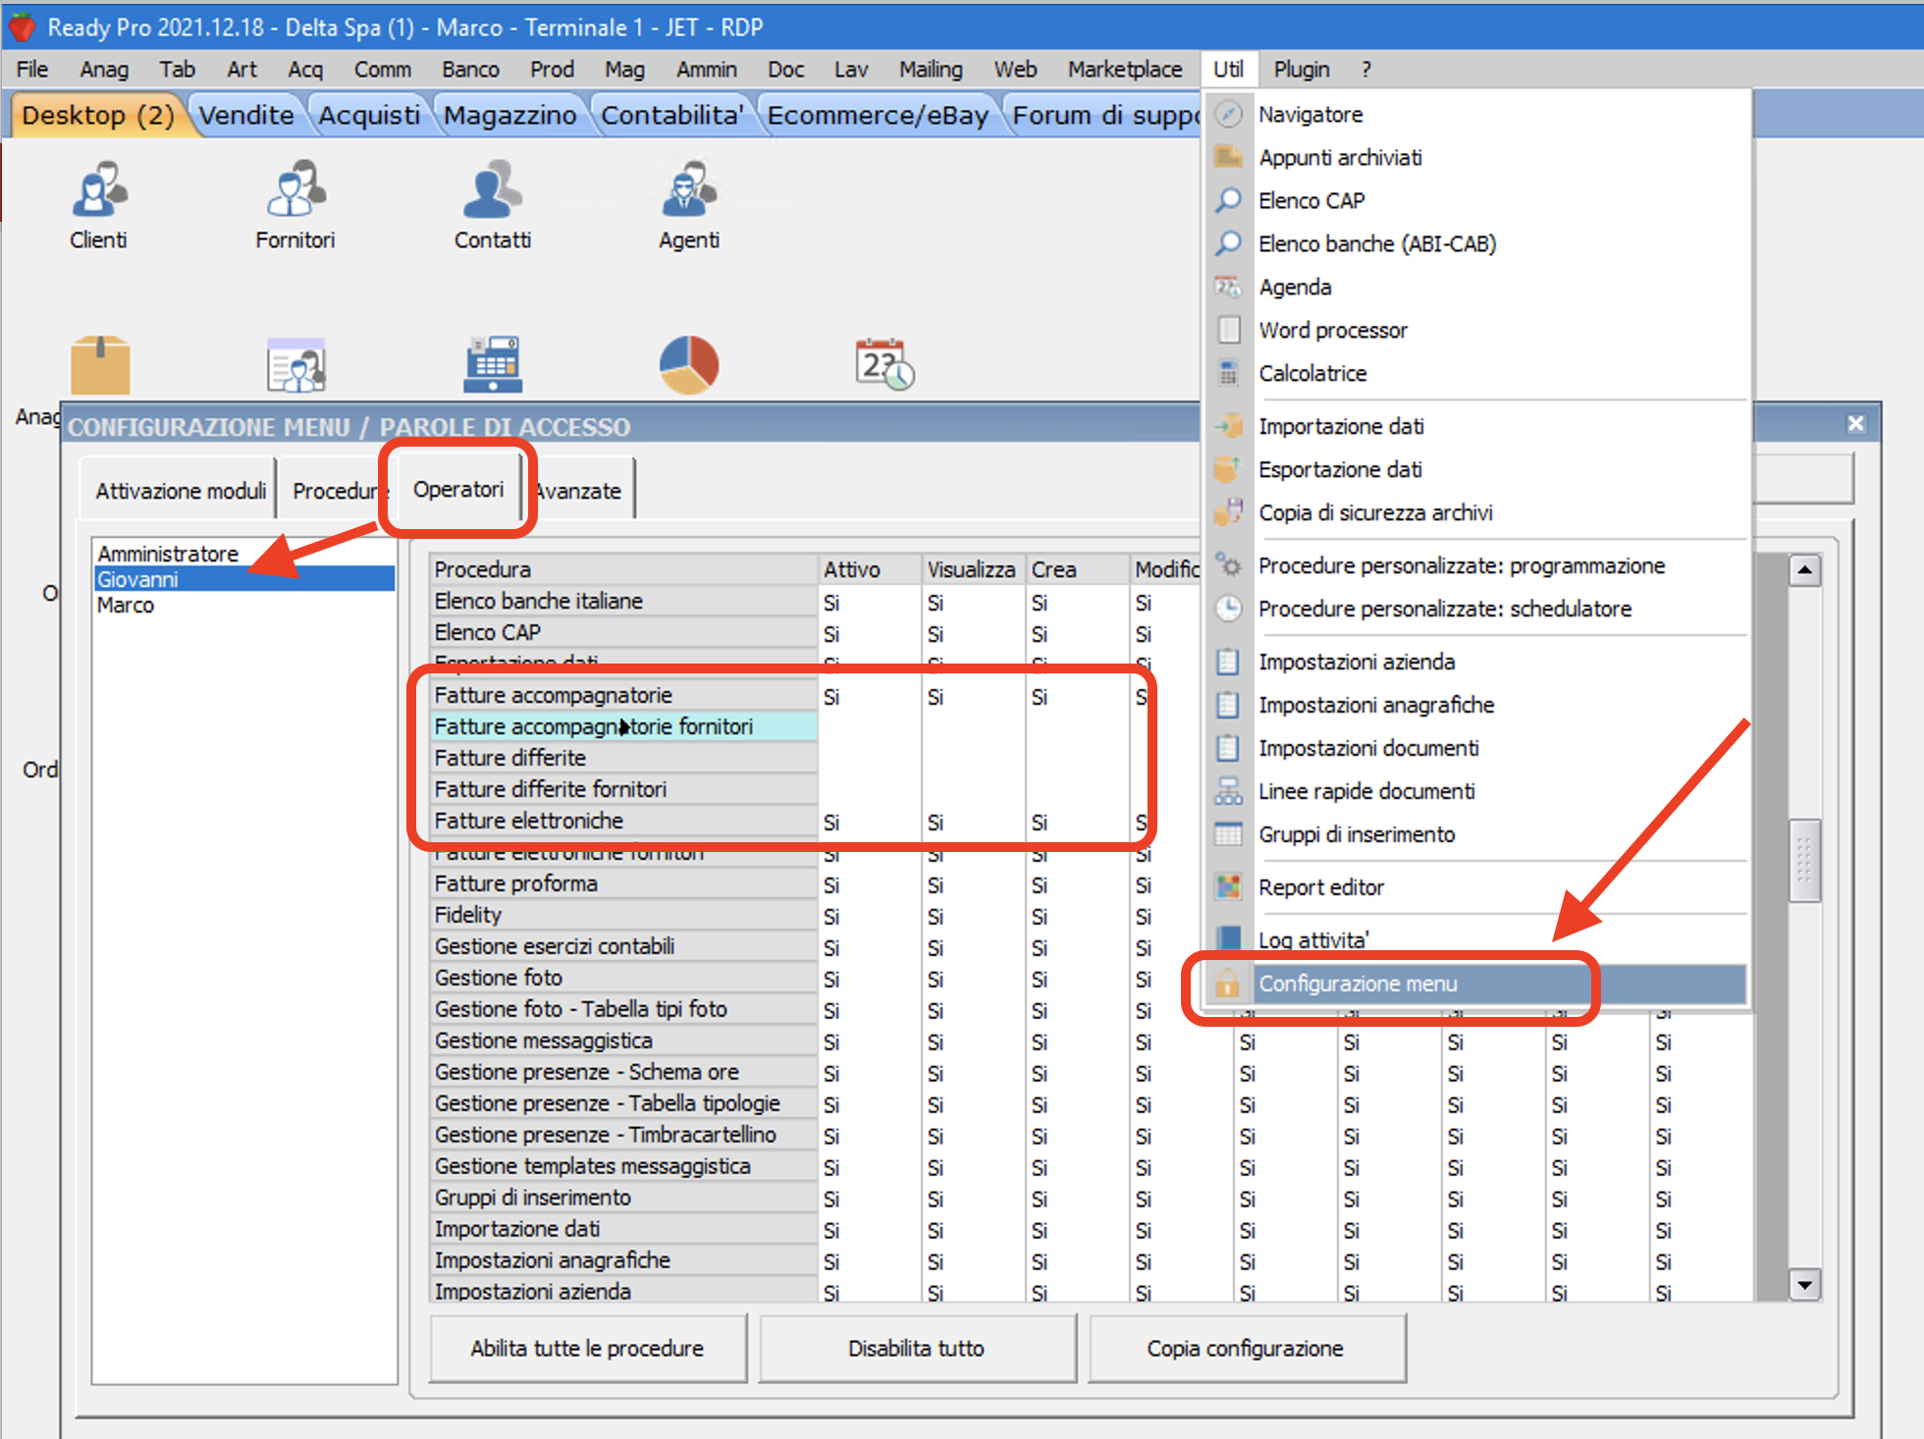Toggle Crea cell for Fatture differite fornitori
Viewport: 1924px width, 1439px height.
click(1076, 790)
